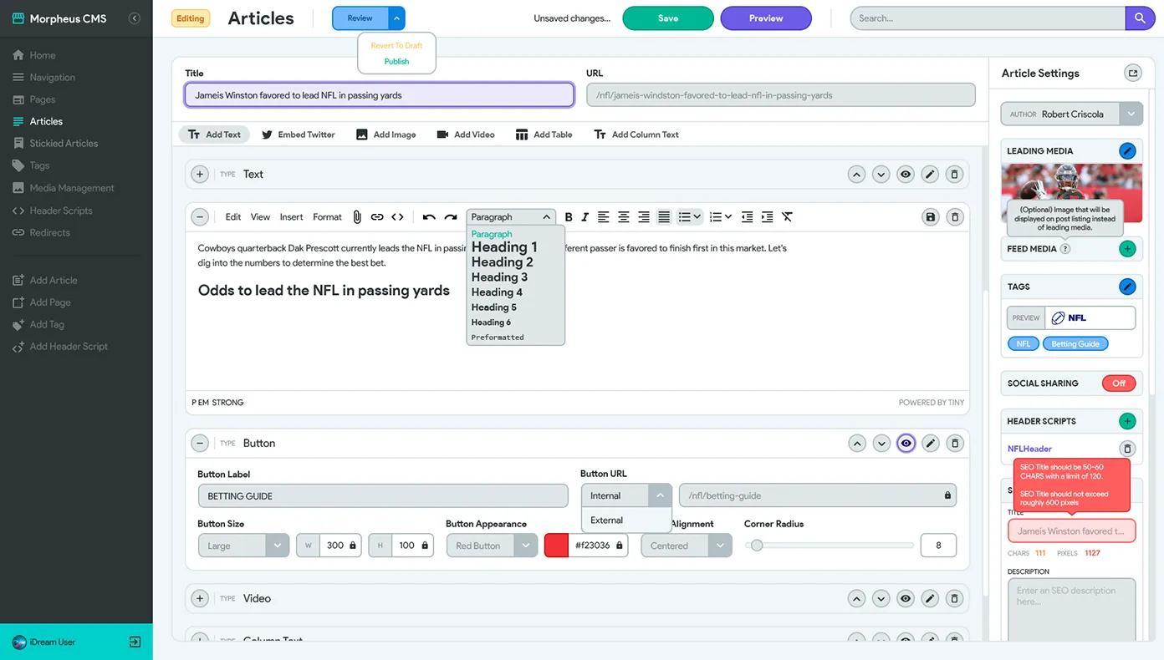Open bullet list style dropdown

click(697, 217)
